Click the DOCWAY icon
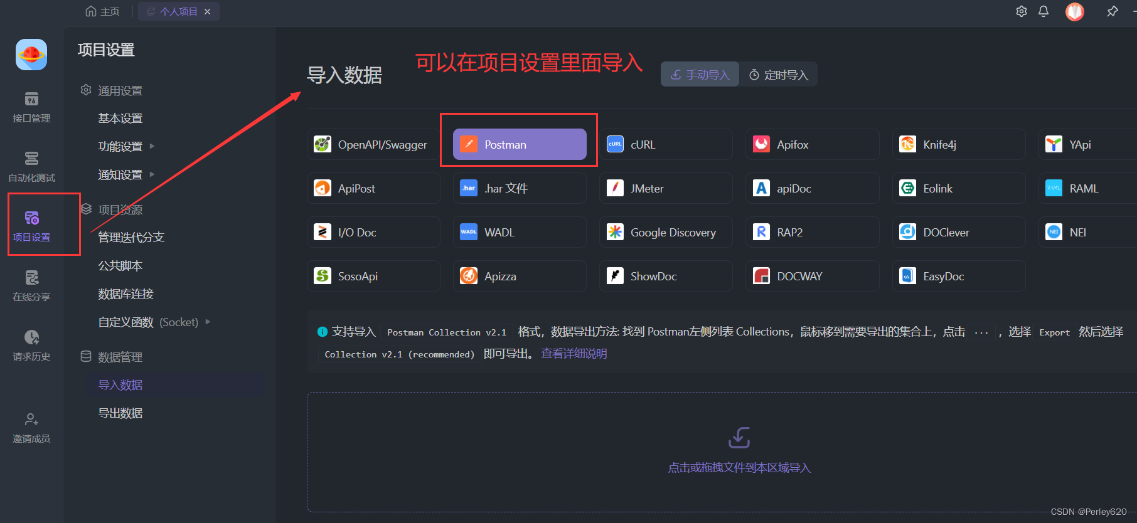This screenshot has height=523, width=1137. pyautogui.click(x=761, y=276)
